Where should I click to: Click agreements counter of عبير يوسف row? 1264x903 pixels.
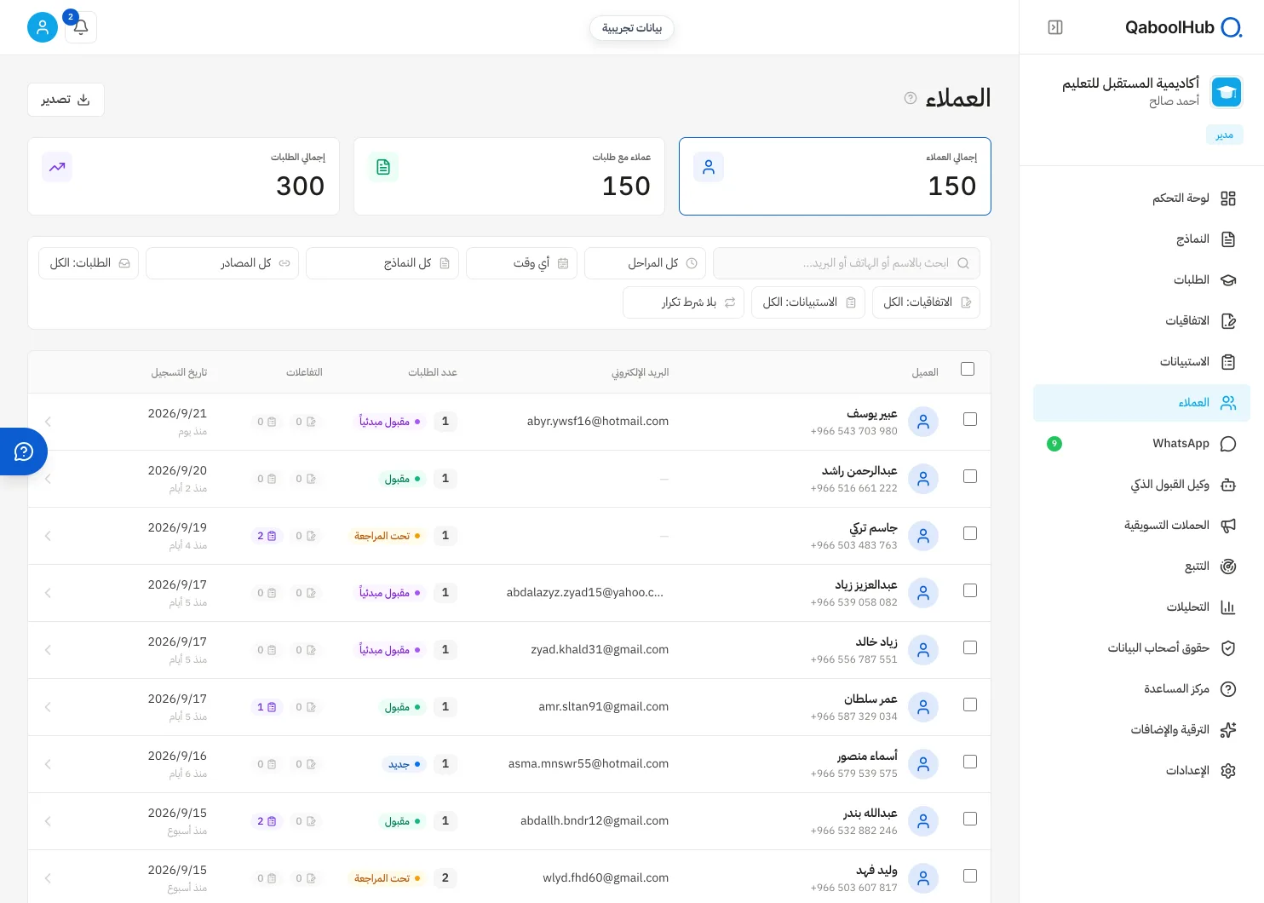coord(306,422)
